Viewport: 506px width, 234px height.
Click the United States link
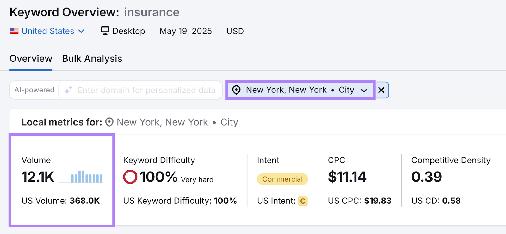pos(48,31)
